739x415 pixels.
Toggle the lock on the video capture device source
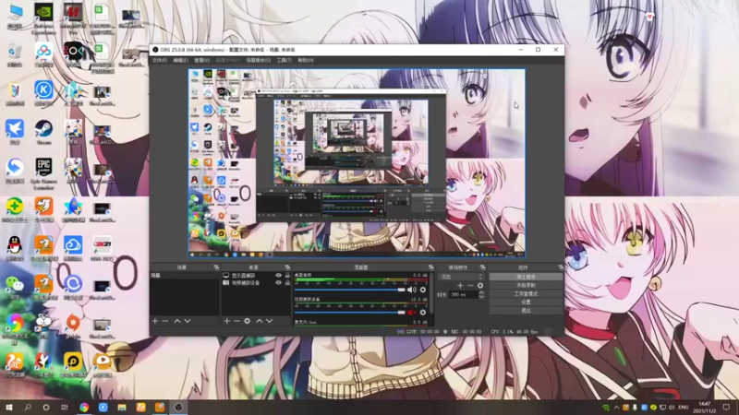(x=287, y=283)
